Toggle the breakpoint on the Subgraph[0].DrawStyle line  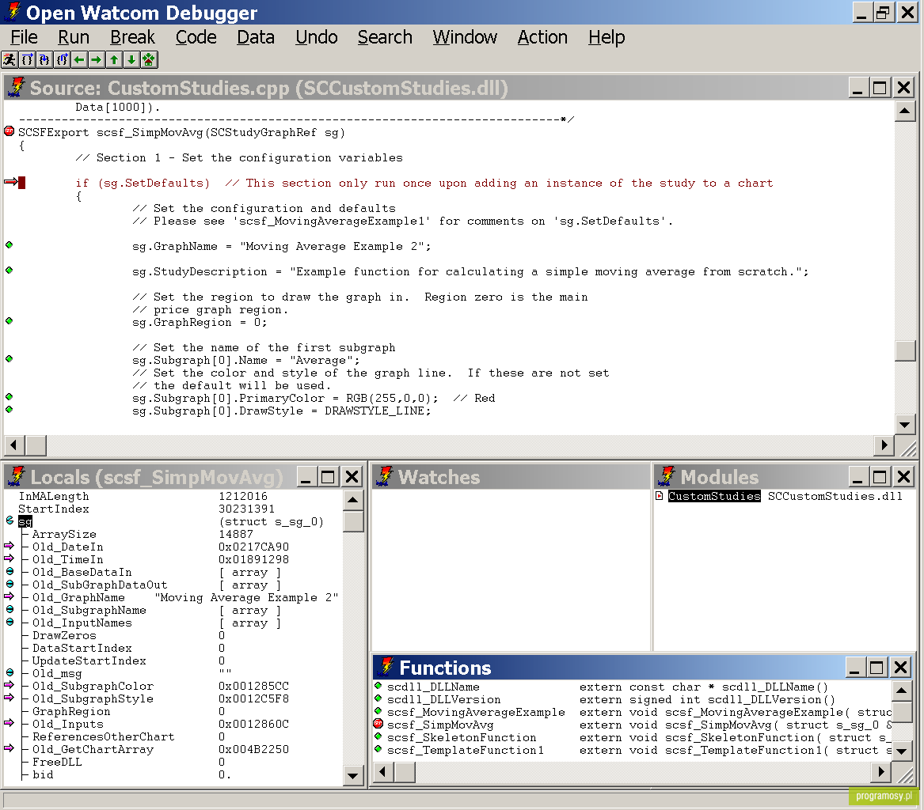coord(9,409)
